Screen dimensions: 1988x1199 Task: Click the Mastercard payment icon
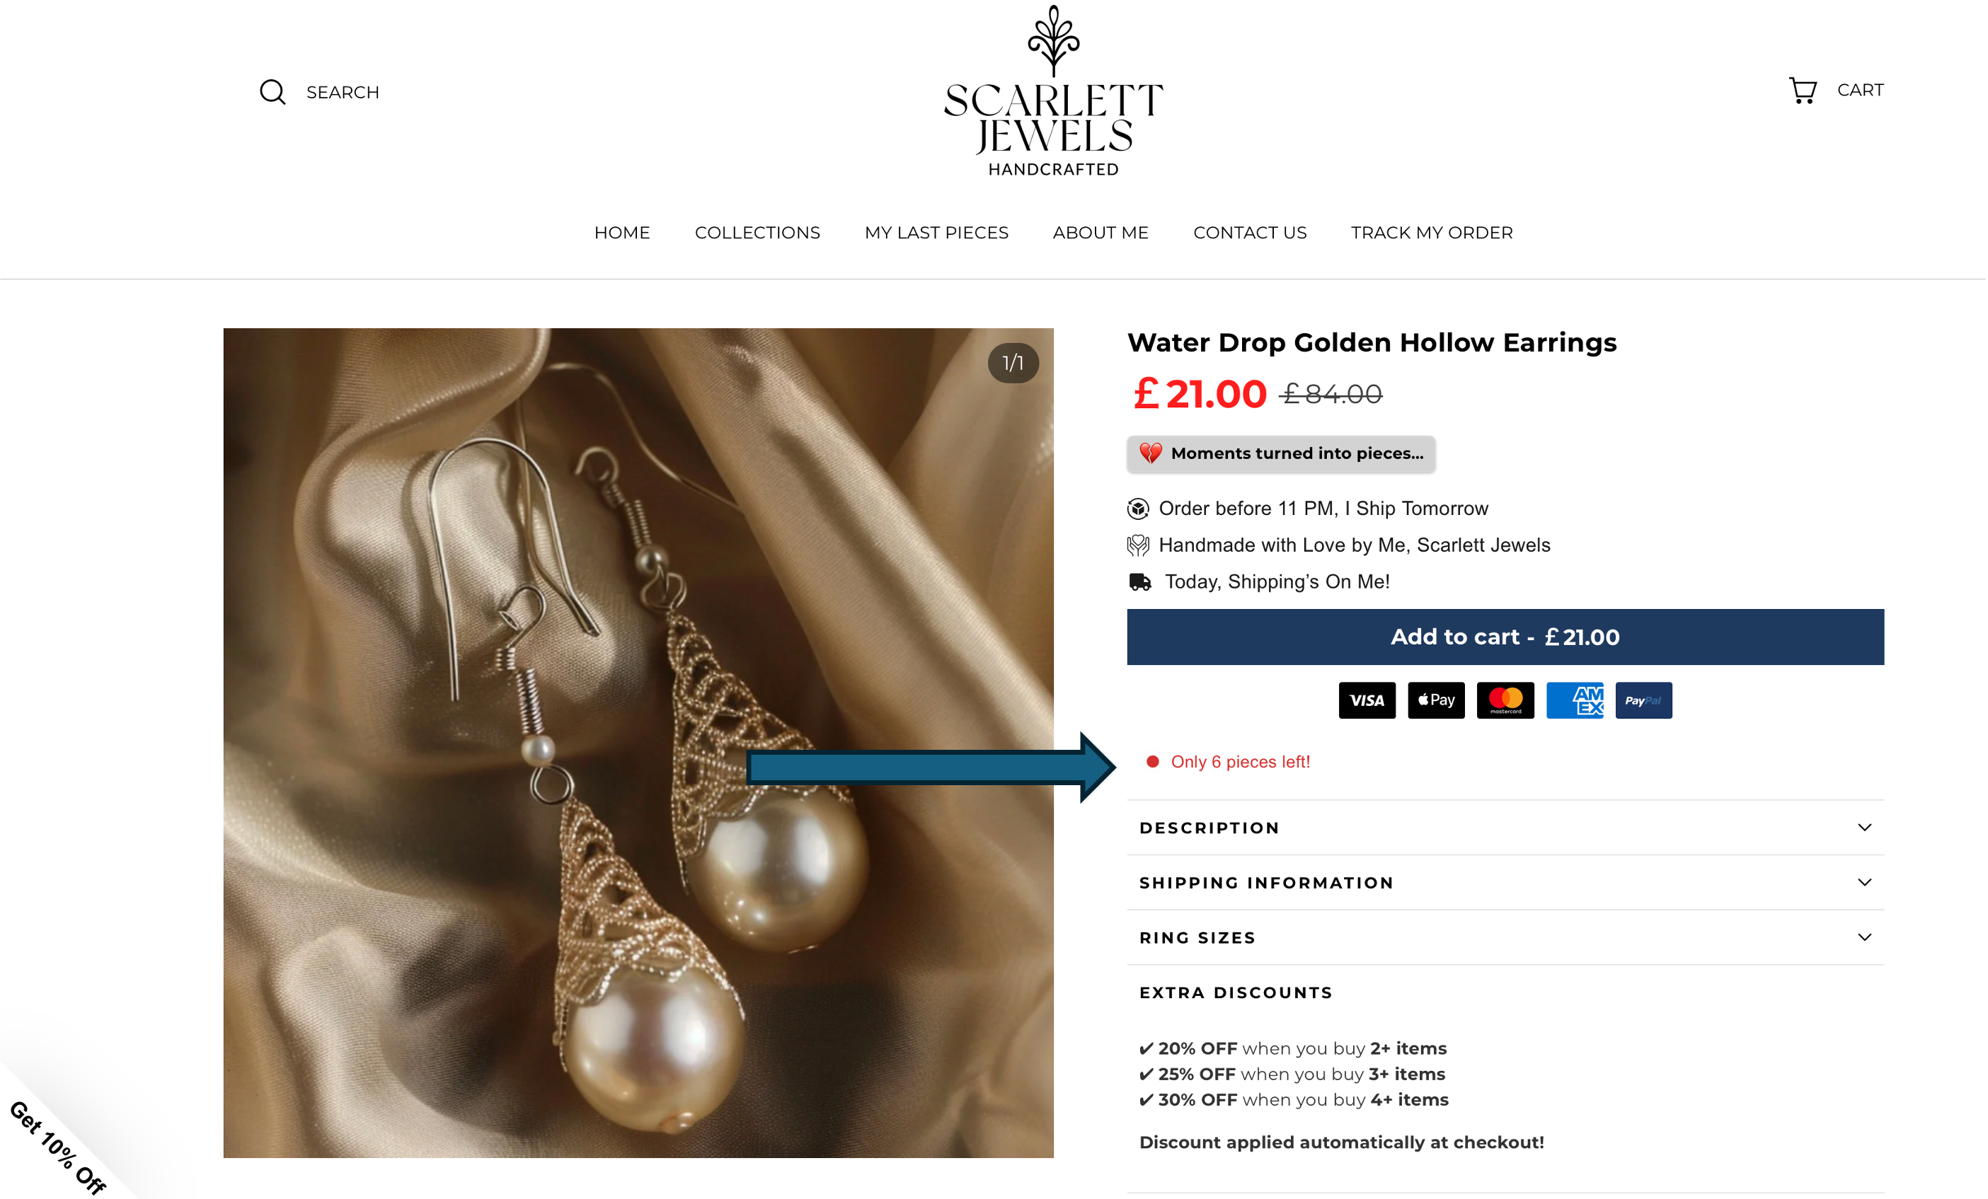pos(1506,700)
